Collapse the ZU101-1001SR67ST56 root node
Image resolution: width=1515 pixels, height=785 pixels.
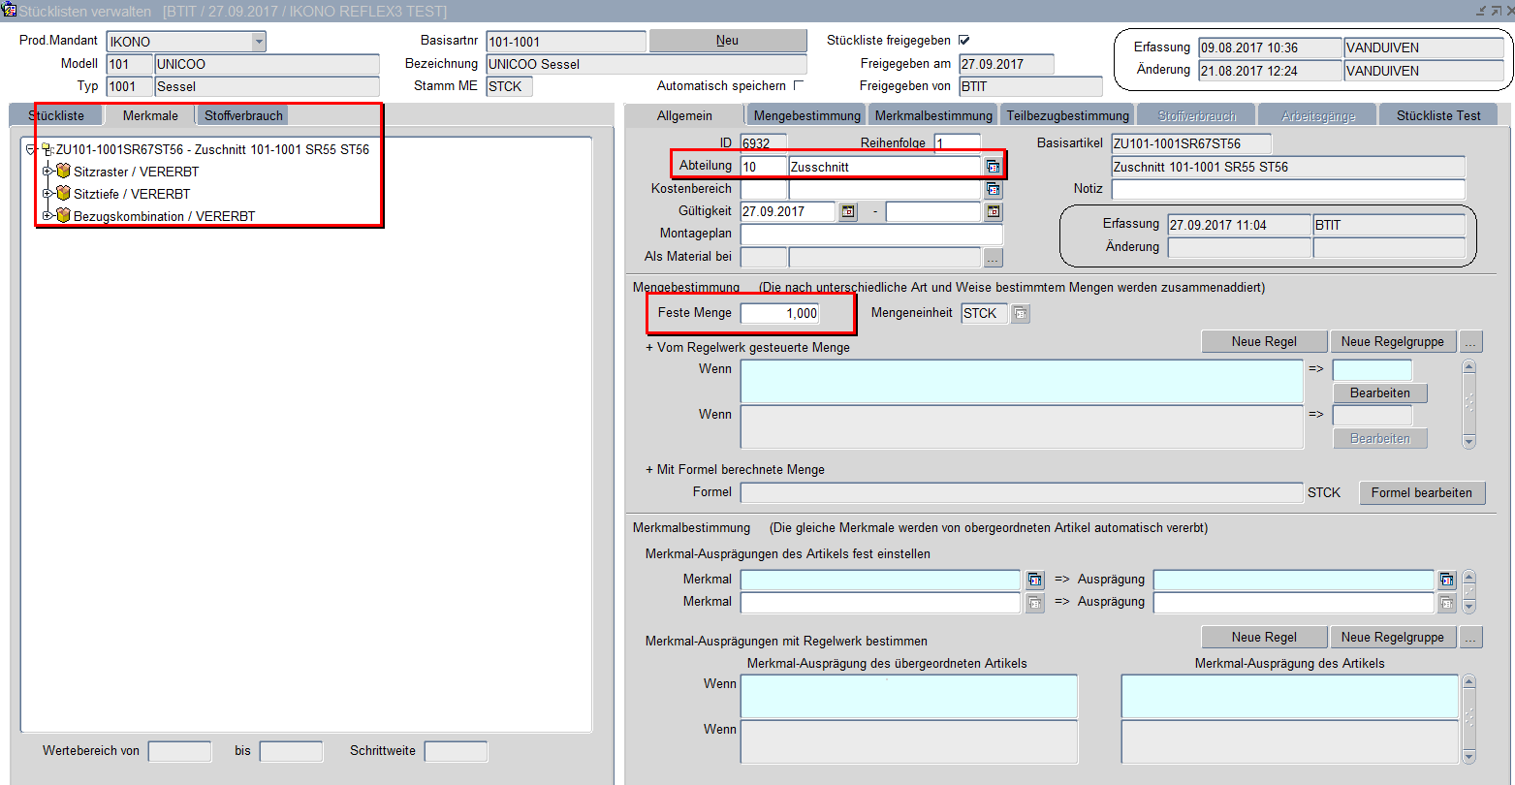pos(31,150)
